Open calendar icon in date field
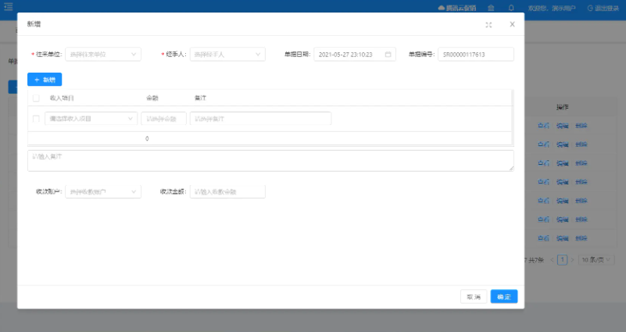This screenshot has height=332, width=626. 388,54
